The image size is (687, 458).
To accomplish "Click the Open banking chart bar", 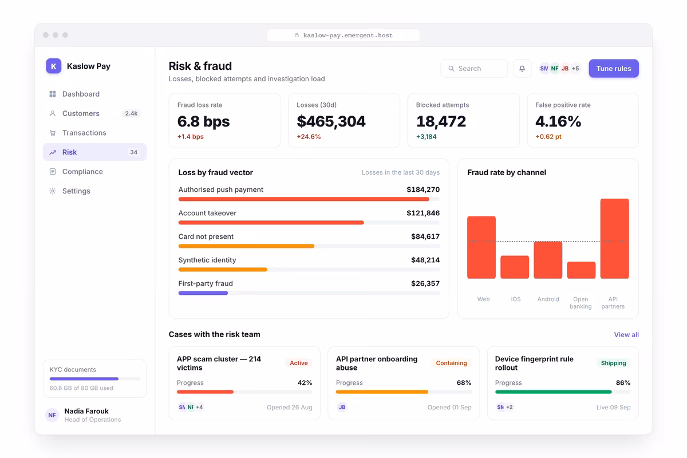I will [x=581, y=270].
